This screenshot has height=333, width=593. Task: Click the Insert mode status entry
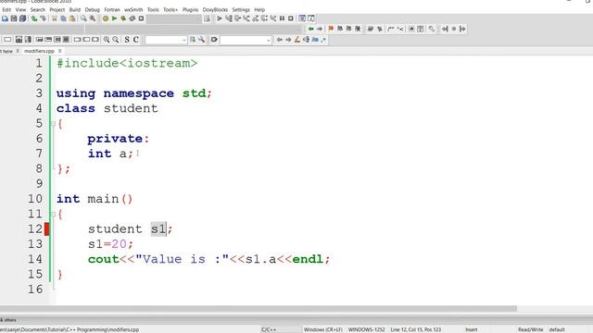[472, 329]
